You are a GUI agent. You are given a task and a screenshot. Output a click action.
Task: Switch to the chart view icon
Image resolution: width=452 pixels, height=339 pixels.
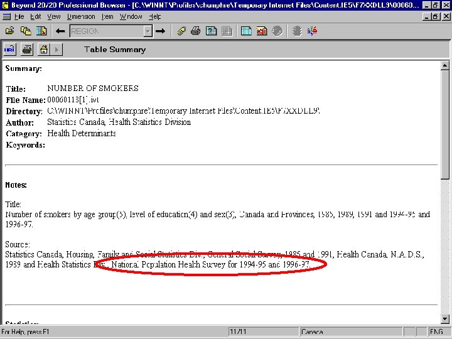click(261, 31)
